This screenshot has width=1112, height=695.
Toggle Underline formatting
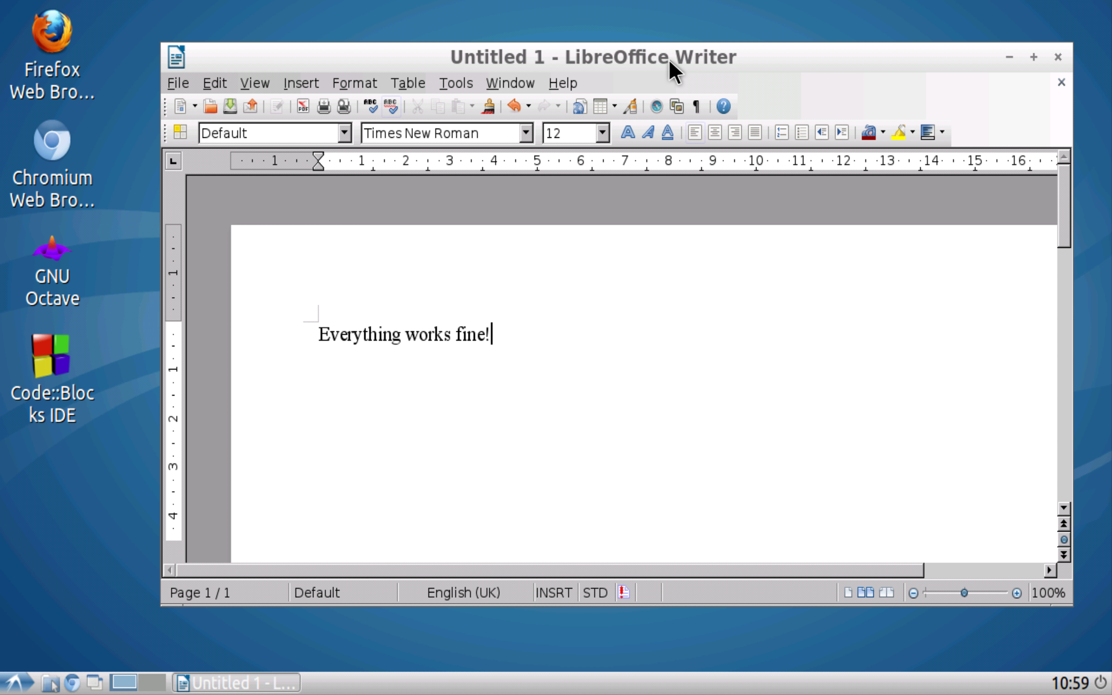tap(668, 133)
